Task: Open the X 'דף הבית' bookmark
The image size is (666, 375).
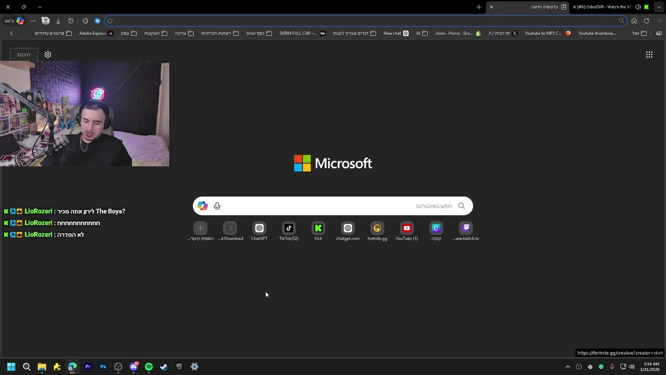Action: pyautogui.click(x=503, y=33)
